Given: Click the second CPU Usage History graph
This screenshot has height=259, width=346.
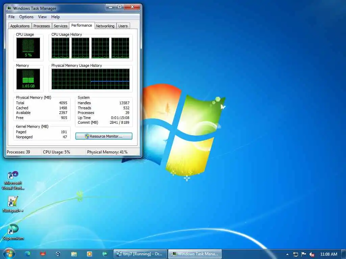Looking at the screenshot, I should pos(80,48).
